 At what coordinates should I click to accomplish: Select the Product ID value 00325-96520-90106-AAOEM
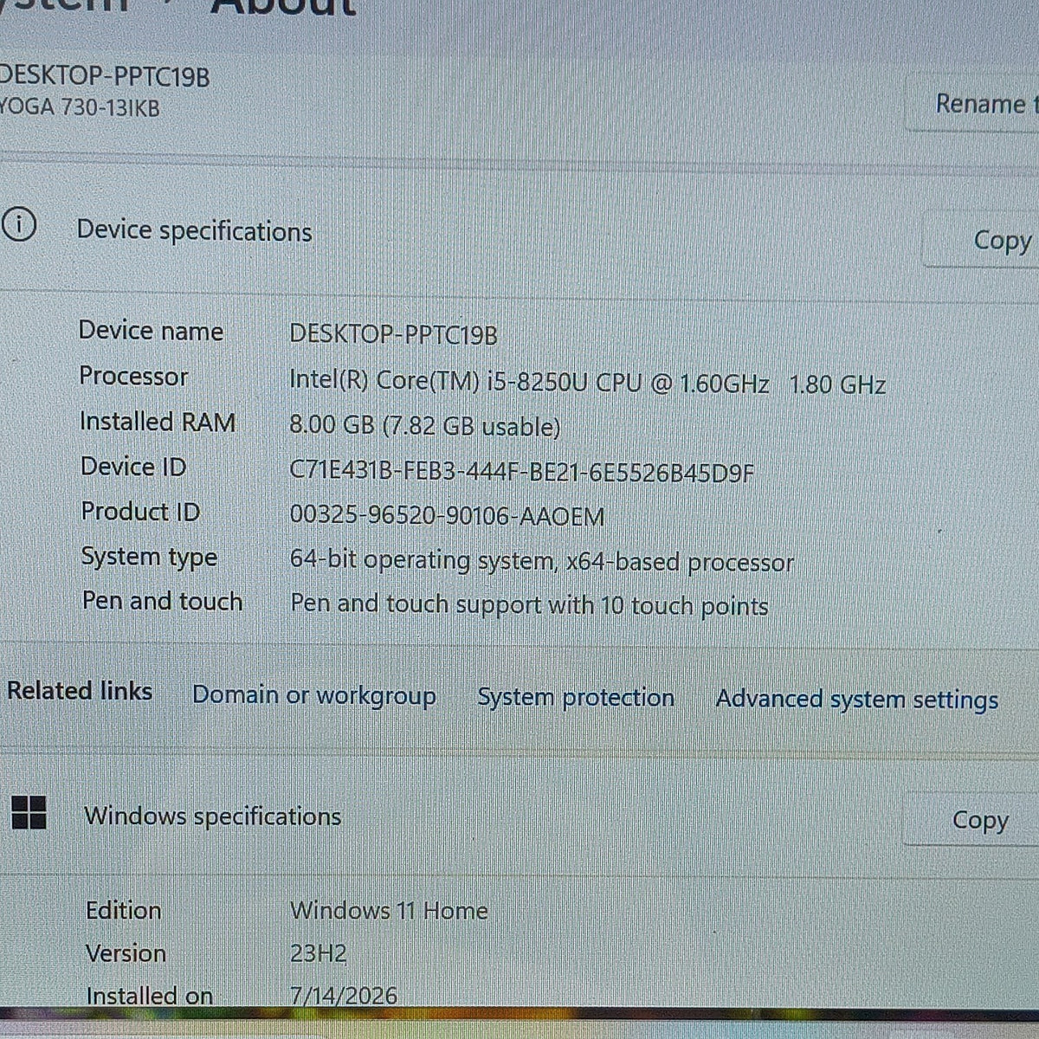coord(447,516)
